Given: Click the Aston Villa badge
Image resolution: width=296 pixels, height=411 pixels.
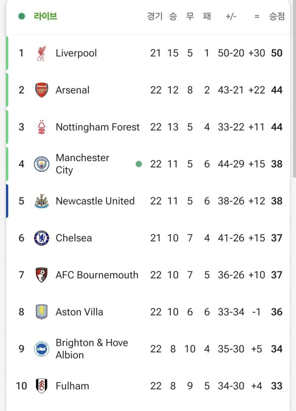Looking at the screenshot, I should click(x=41, y=312).
